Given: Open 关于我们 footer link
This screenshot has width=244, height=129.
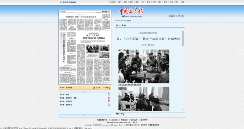Looking at the screenshot, I should point(114,120).
